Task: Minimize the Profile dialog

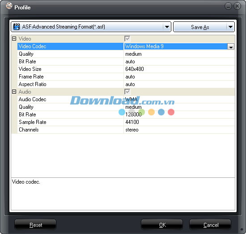Action: pyautogui.click(x=228, y=6)
